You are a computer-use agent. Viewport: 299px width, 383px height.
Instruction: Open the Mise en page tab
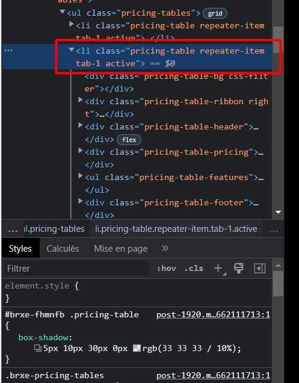point(121,249)
